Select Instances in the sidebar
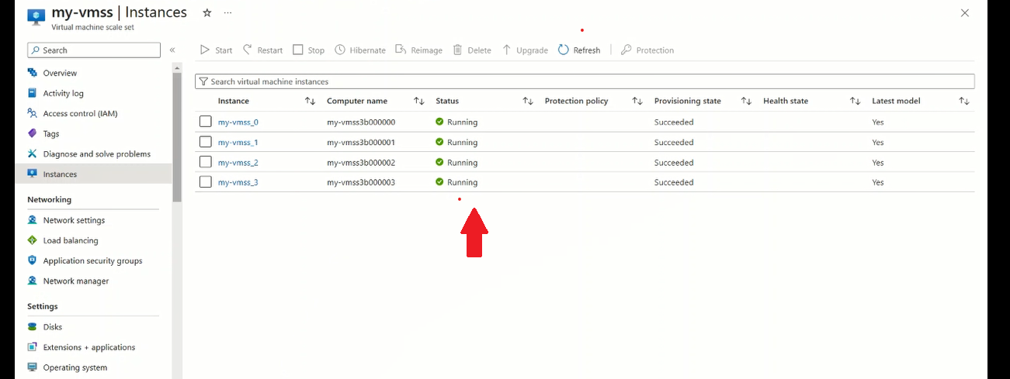The image size is (1010, 379). click(x=93, y=174)
